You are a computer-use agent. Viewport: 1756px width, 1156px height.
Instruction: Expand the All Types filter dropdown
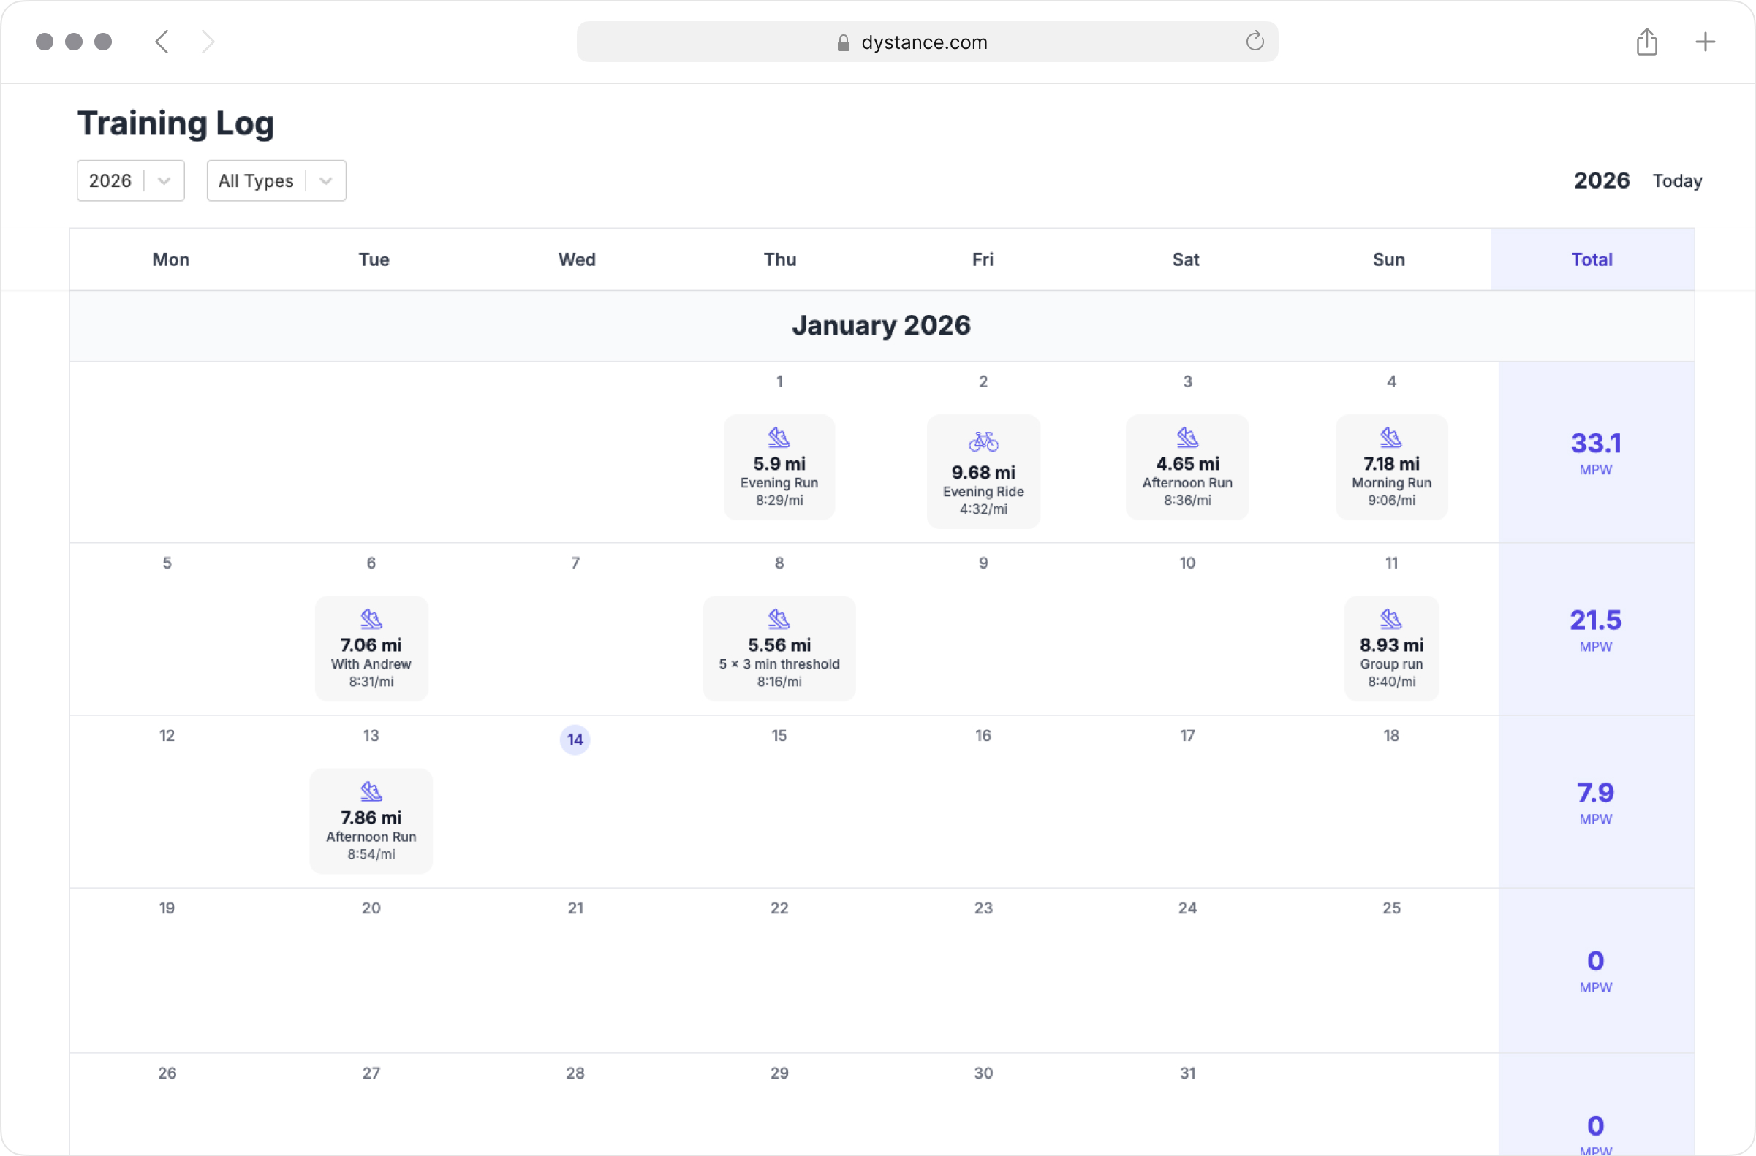(x=276, y=180)
